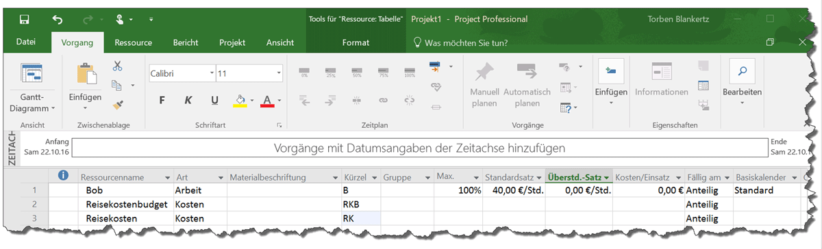Click the mark on track icon

[x=434, y=66]
